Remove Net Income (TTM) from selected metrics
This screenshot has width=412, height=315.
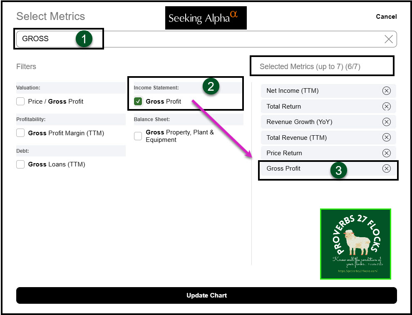tap(386, 91)
